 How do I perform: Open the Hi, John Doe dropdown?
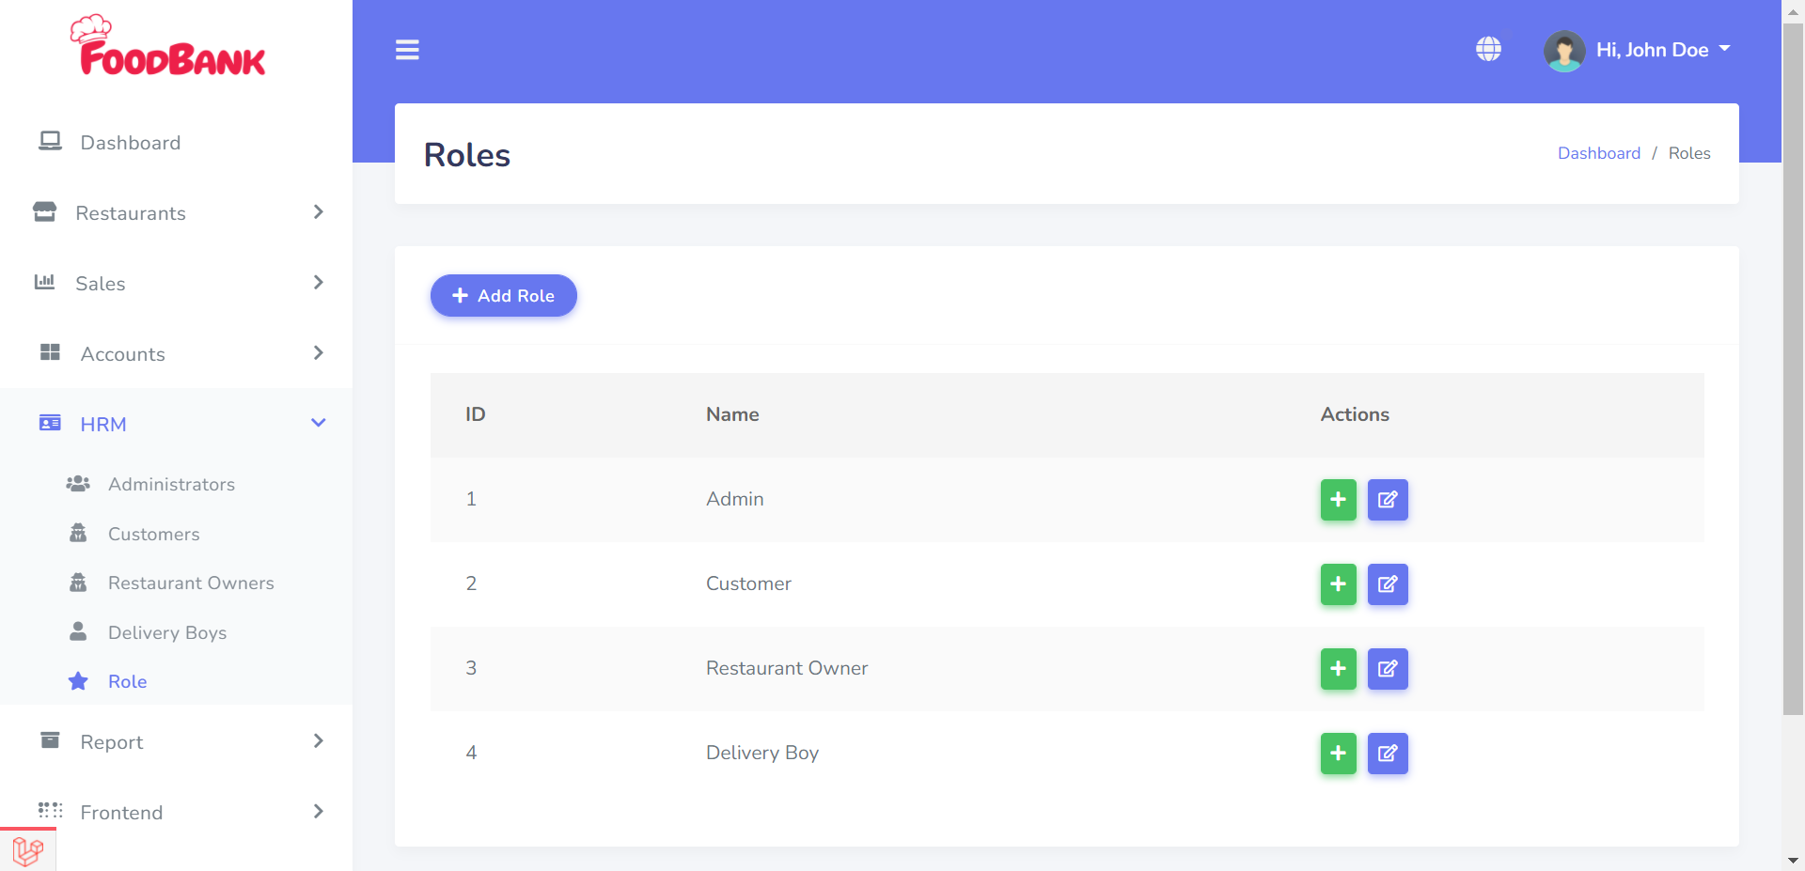tap(1663, 50)
